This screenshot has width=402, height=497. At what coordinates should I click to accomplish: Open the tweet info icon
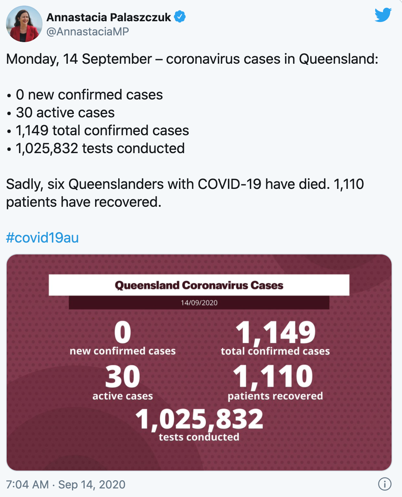384,484
